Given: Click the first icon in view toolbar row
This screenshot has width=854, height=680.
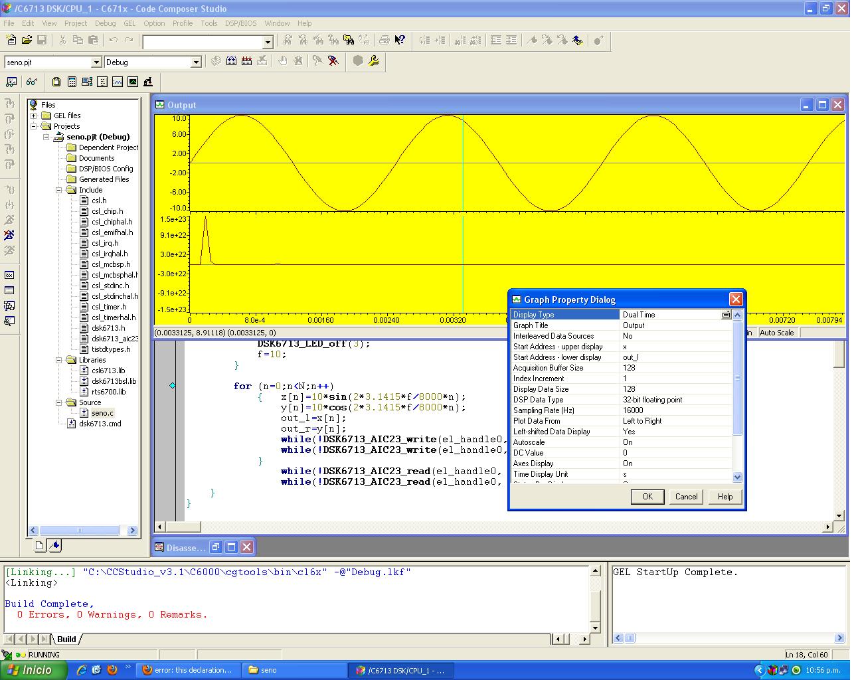Looking at the screenshot, I should (x=11, y=82).
